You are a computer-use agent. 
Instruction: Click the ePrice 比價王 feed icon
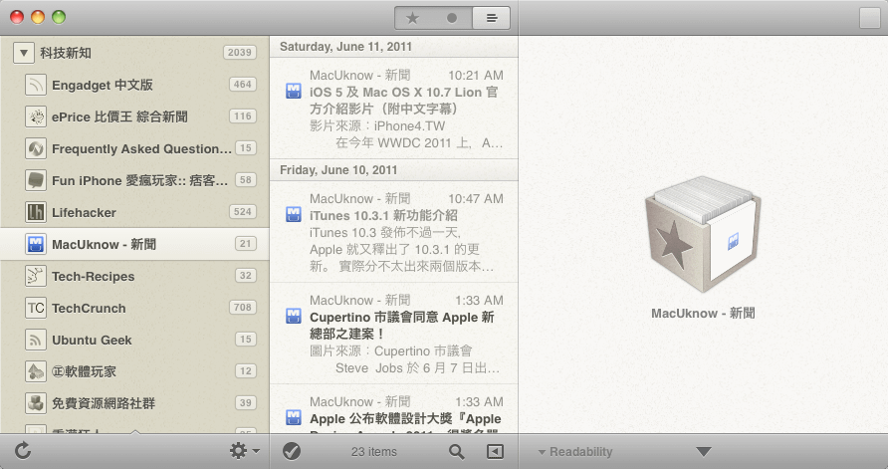click(36, 117)
